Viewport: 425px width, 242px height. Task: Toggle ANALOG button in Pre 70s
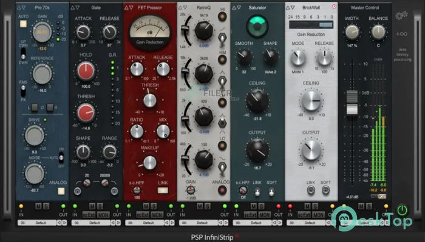[x=61, y=191]
